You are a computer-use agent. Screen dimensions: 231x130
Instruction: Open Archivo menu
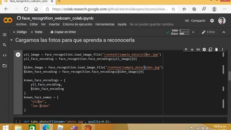coord(21,24)
